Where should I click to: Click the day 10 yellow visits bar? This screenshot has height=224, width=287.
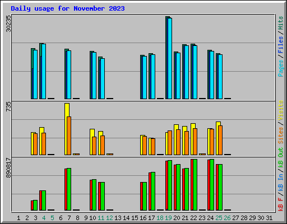coord(92,142)
